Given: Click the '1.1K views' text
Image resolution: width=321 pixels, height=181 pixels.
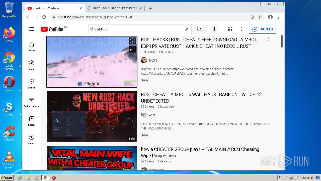Looking at the screenshot, I should tap(148, 52).
